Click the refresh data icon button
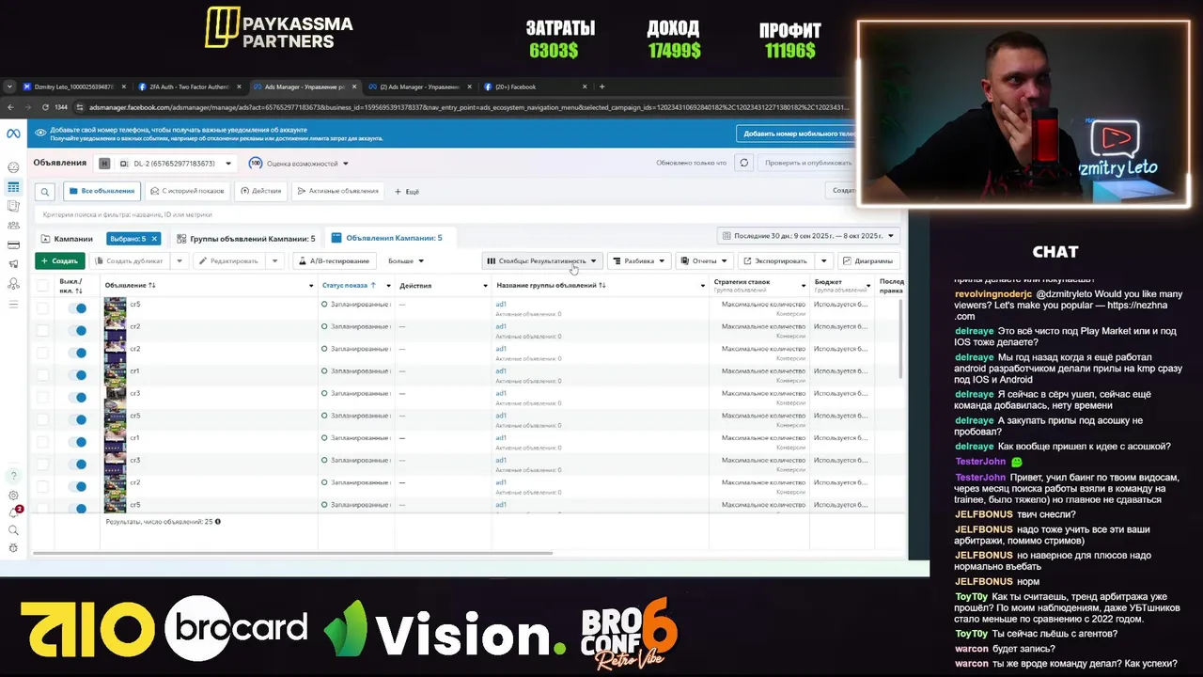This screenshot has height=677, width=1203. coord(743,163)
